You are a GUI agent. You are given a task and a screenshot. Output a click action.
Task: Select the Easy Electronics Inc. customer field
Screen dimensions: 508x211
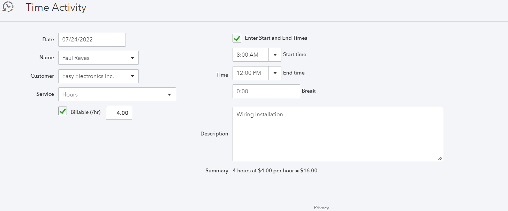point(92,76)
